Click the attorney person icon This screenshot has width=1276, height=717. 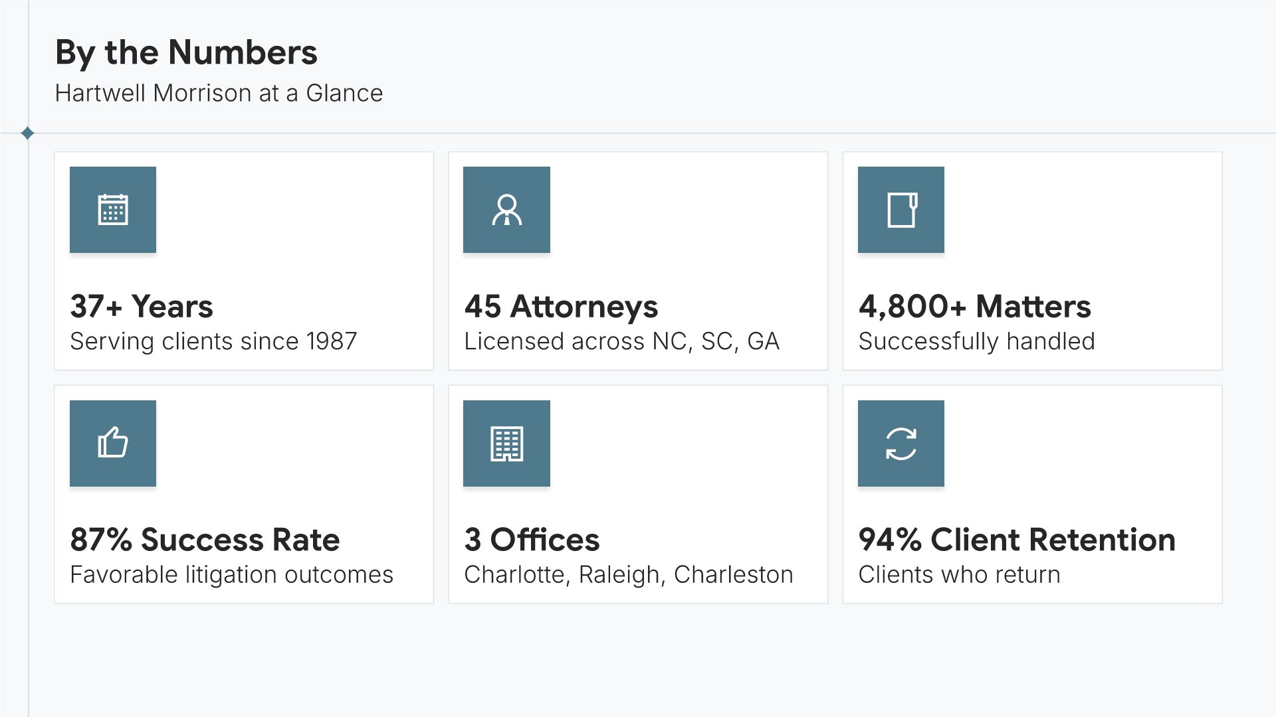506,210
